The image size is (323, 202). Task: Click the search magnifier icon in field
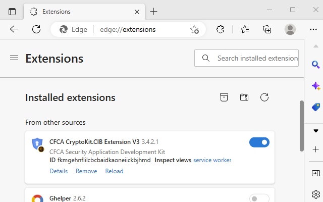click(206, 58)
